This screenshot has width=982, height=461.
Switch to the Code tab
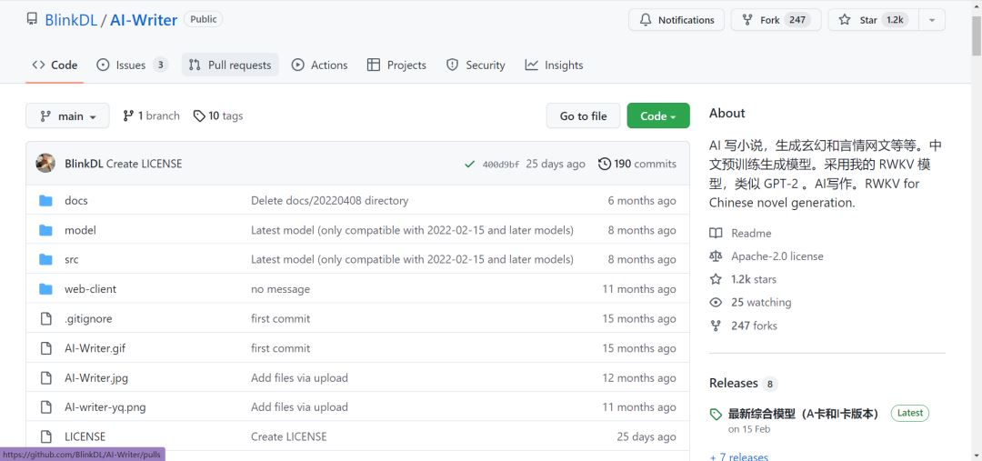pyautogui.click(x=55, y=65)
